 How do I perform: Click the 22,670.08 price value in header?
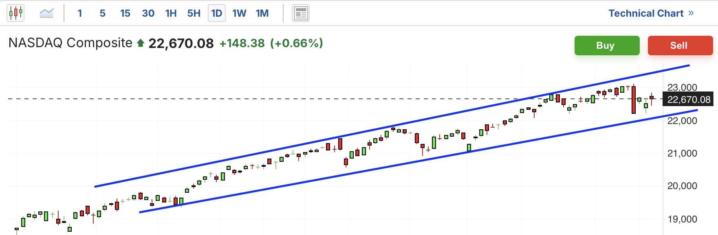(181, 43)
